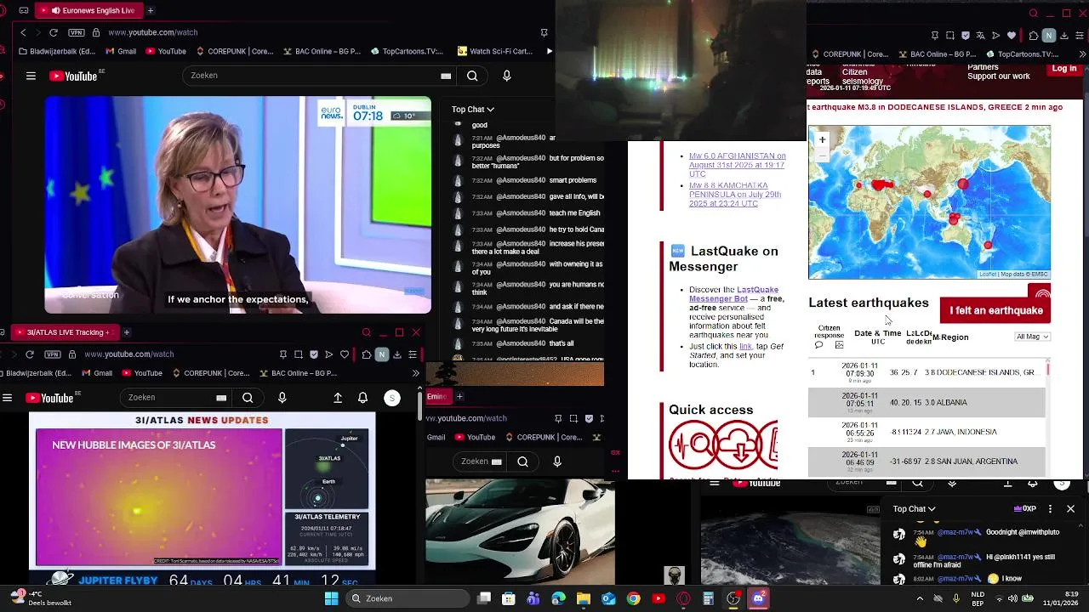The height and width of the screenshot is (612, 1089).
Task: Open All Mag magnitude filter dropdown
Action: point(1033,337)
